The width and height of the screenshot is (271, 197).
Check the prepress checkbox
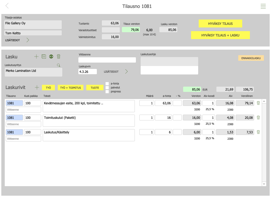(107, 92)
